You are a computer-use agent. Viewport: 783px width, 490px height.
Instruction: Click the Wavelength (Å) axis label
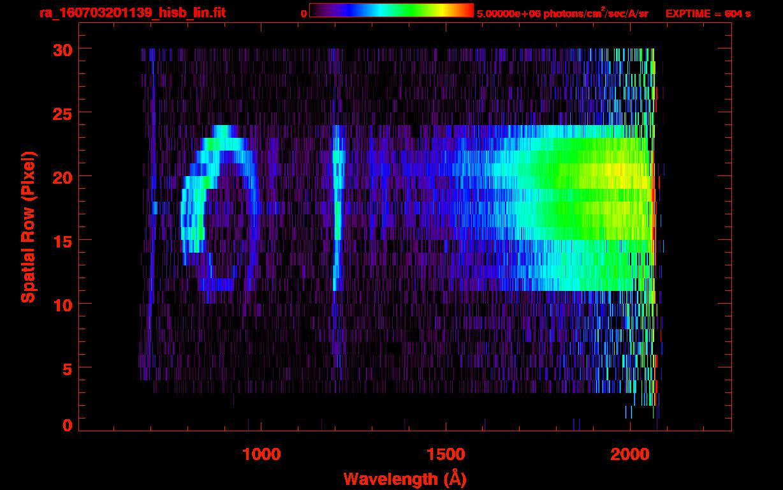coord(401,478)
